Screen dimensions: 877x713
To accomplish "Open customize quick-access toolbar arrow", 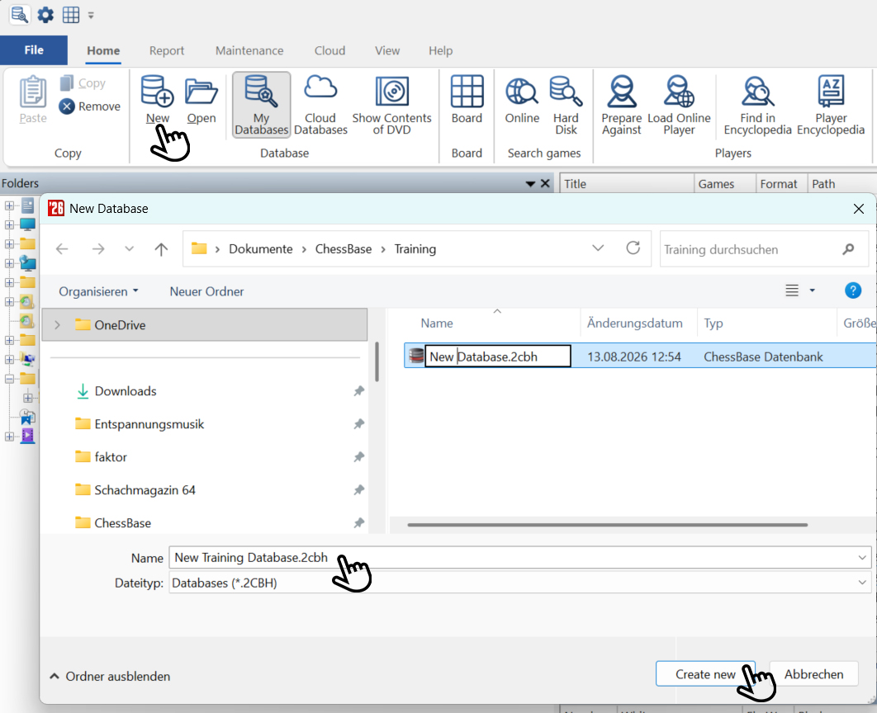I will (x=91, y=15).
